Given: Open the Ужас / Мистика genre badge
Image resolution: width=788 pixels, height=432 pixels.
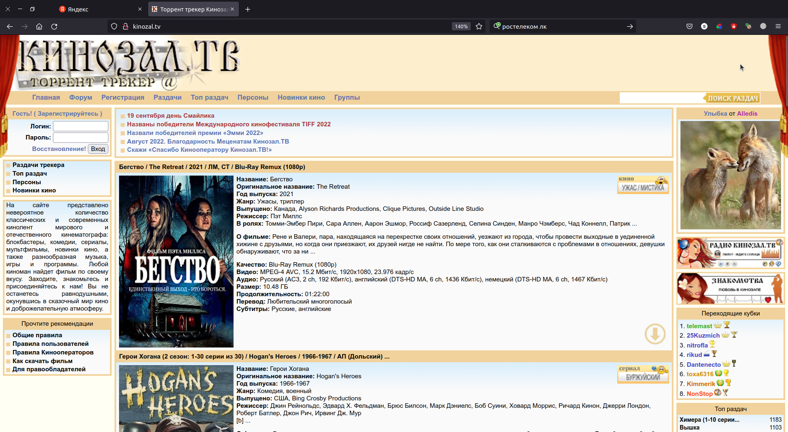Looking at the screenshot, I should click(x=643, y=185).
